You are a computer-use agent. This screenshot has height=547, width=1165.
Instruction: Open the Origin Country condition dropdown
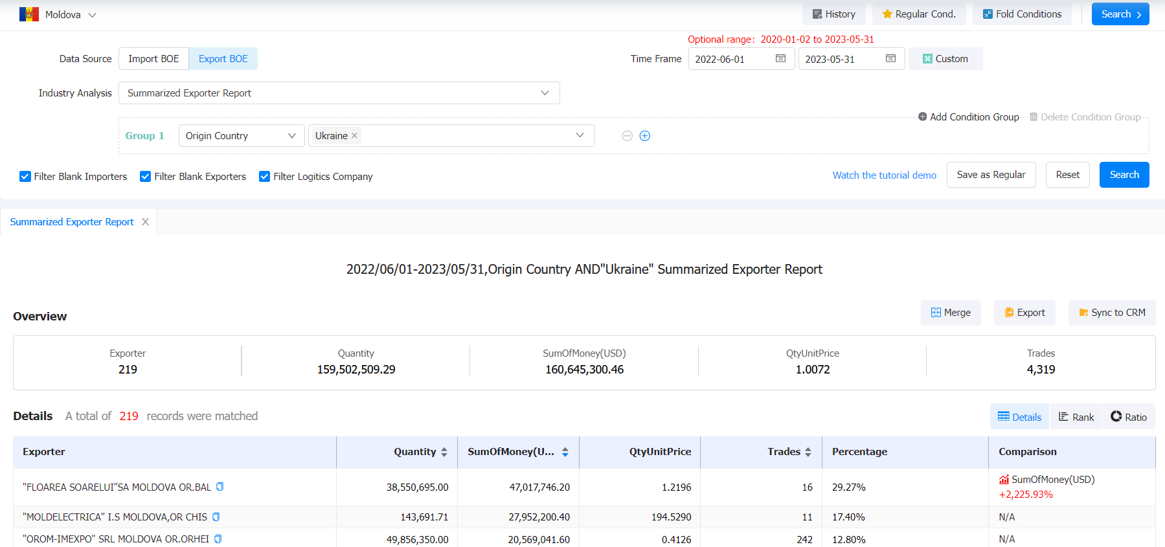click(x=242, y=136)
